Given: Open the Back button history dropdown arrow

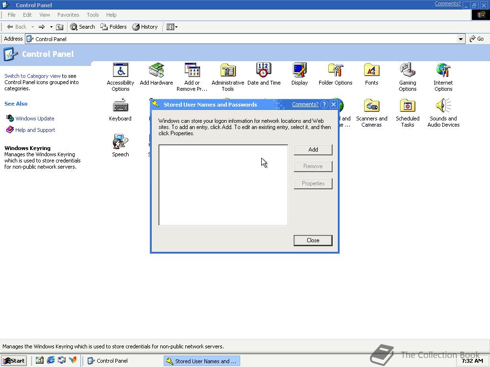Looking at the screenshot, I should pyautogui.click(x=33, y=27).
